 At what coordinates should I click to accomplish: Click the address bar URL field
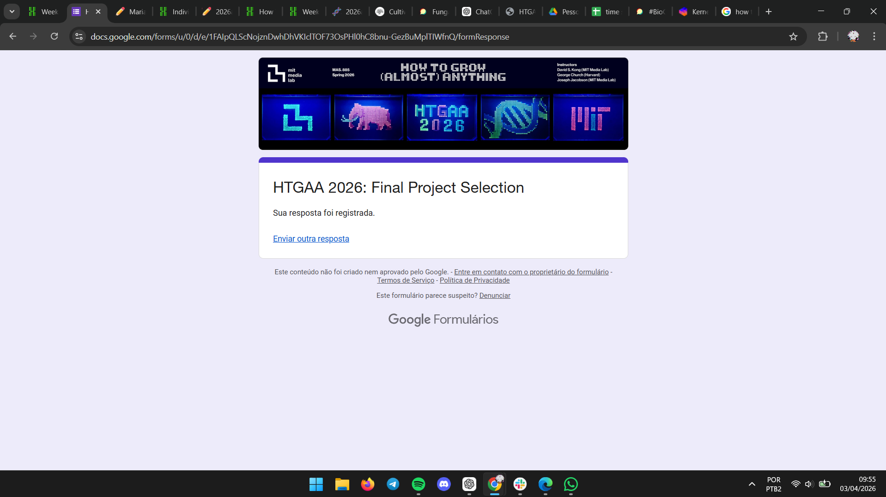(434, 36)
